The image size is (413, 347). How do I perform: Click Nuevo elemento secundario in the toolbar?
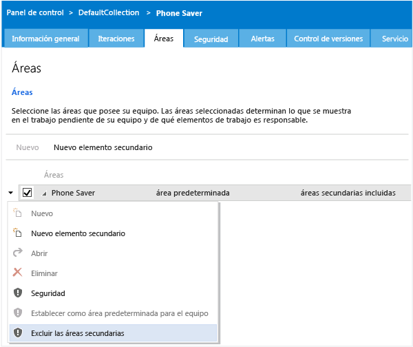click(x=103, y=147)
